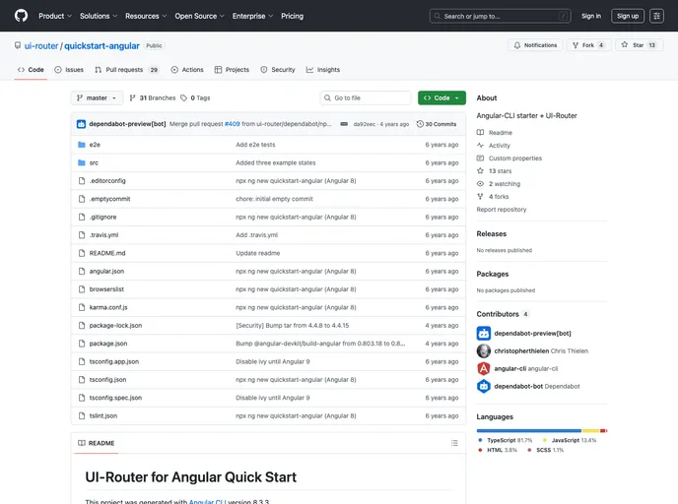Switch to the Projects tab

(x=232, y=70)
